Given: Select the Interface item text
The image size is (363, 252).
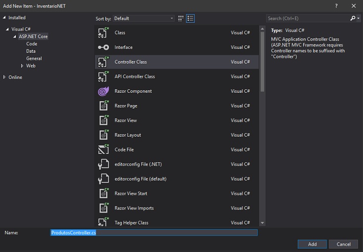Looking at the screenshot, I should point(124,47).
